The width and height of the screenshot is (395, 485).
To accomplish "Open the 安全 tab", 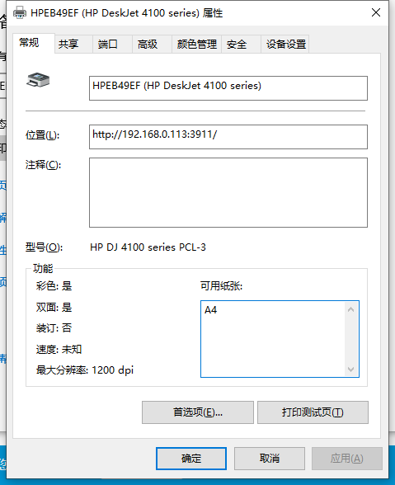I will (x=242, y=45).
